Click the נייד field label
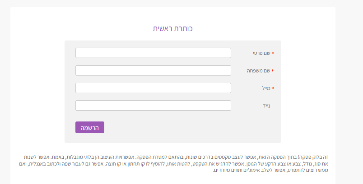Screen dimensions: 363x184 point(267,106)
